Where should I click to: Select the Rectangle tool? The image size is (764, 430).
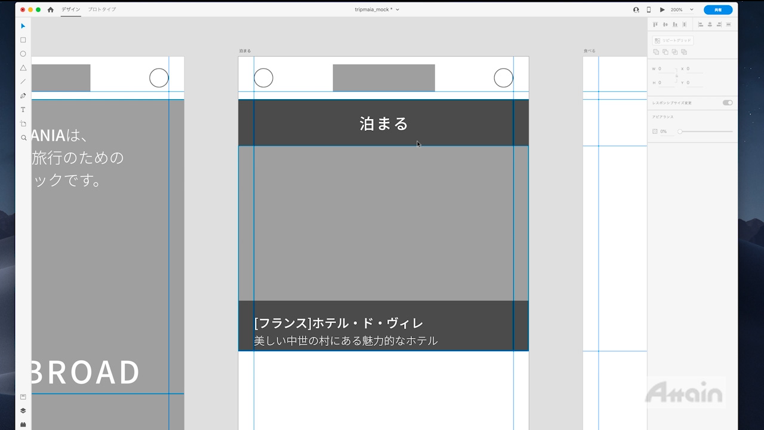pyautogui.click(x=23, y=40)
